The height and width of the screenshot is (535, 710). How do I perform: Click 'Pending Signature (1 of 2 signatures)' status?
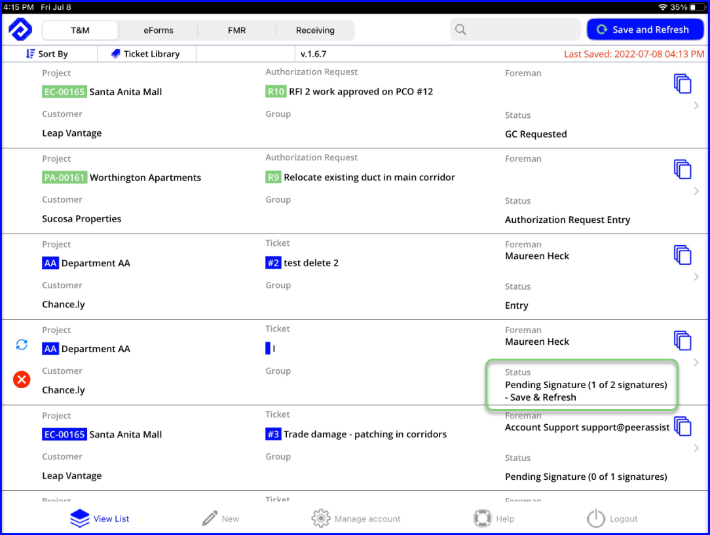586,385
